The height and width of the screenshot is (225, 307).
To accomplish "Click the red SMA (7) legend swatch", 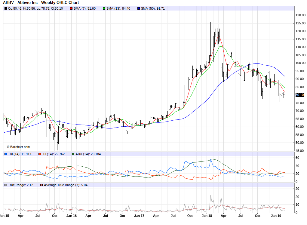I will coord(71,8).
